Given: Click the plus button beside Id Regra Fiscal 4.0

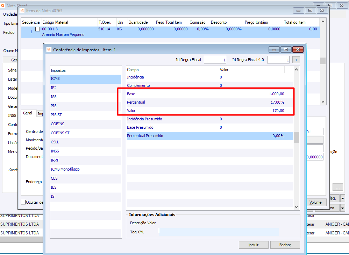Looking at the screenshot, I should [x=296, y=60].
